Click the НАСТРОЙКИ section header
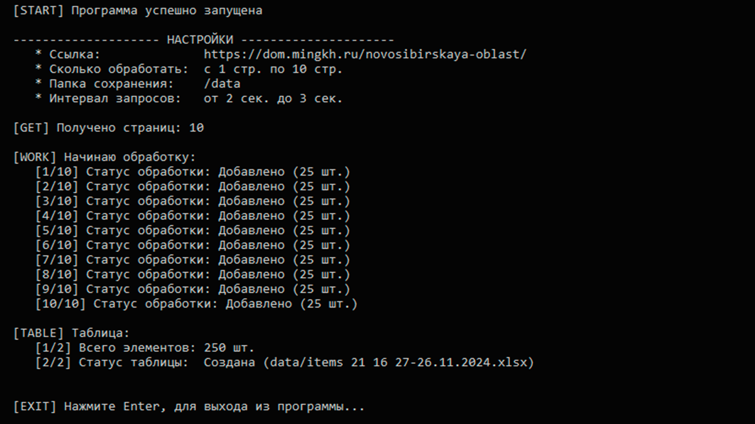The width and height of the screenshot is (755, 424). point(200,40)
